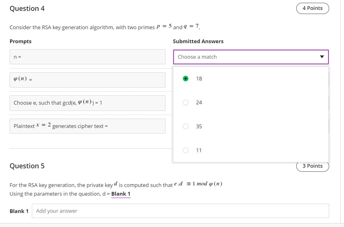Click the horizontal scrollbar at the bottom
This screenshot has width=344, height=227.
[x=172, y=225]
